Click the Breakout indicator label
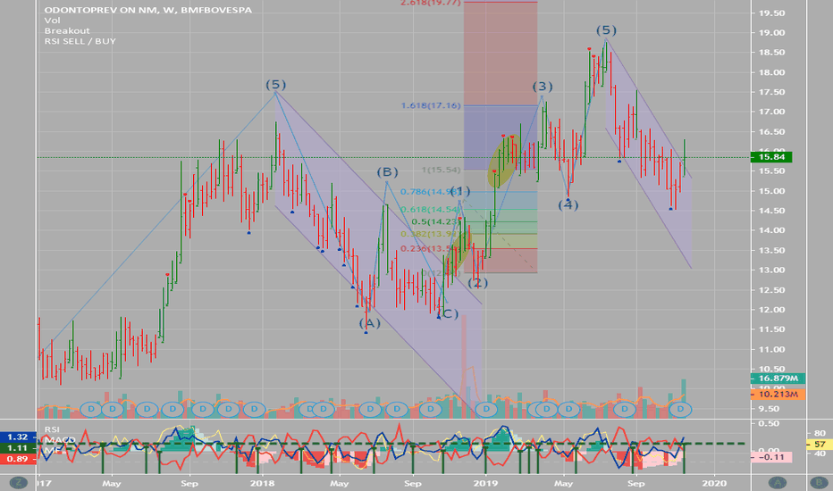Image resolution: width=833 pixels, height=491 pixels. tap(67, 30)
